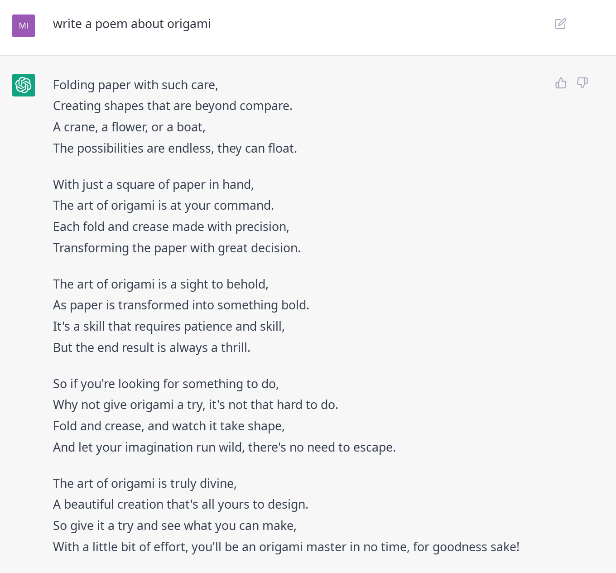The image size is (616, 573).
Task: Click the edit message pencil icon
Action: click(561, 24)
